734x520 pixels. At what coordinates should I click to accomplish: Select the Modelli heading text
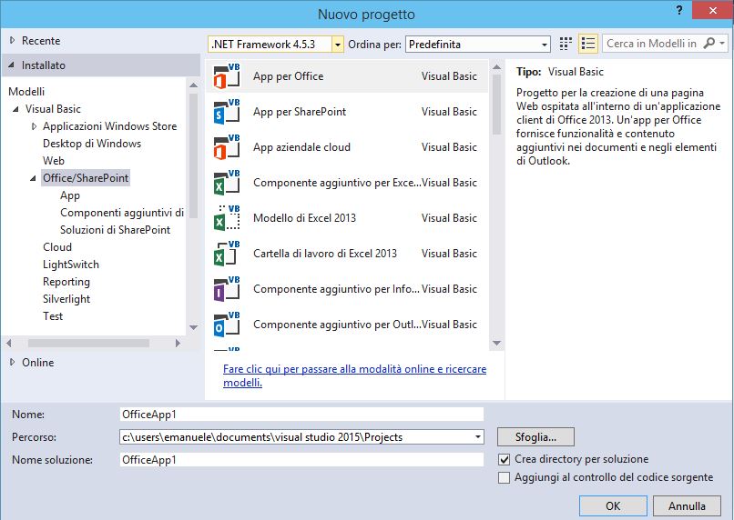click(x=26, y=92)
